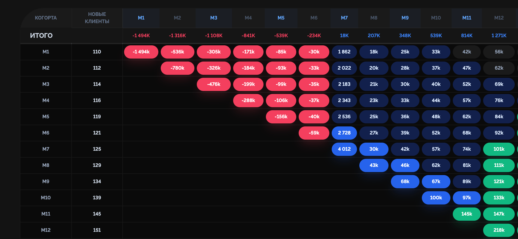
Task: Open the blue 100k cell
Action: click(x=436, y=198)
